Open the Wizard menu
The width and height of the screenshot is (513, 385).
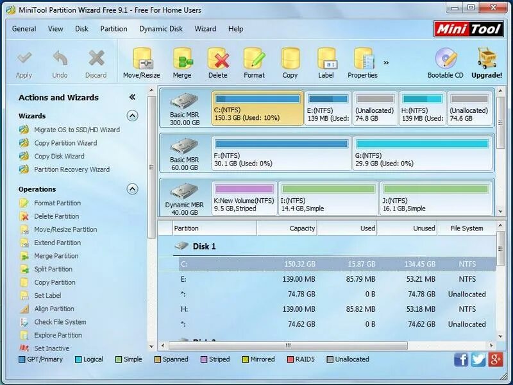tap(205, 29)
